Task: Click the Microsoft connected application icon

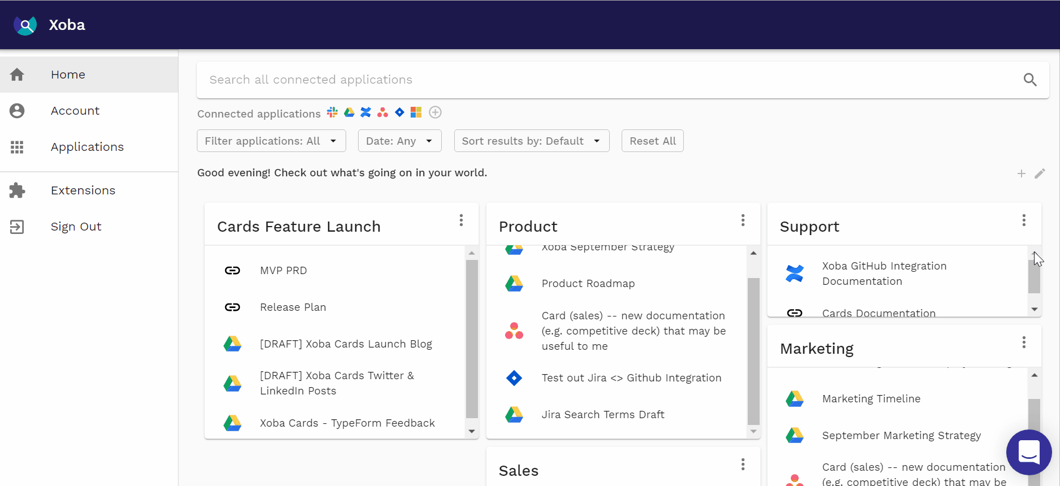Action: click(x=416, y=112)
